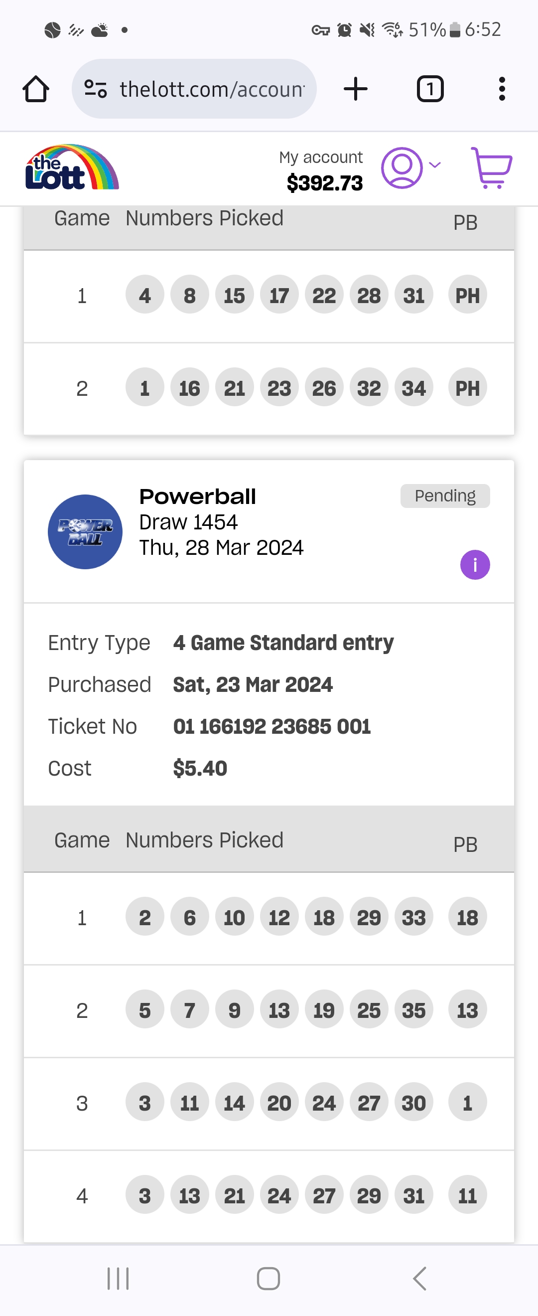Tap Android back navigation button
Viewport: 538px width, 1316px height.
419,1279
